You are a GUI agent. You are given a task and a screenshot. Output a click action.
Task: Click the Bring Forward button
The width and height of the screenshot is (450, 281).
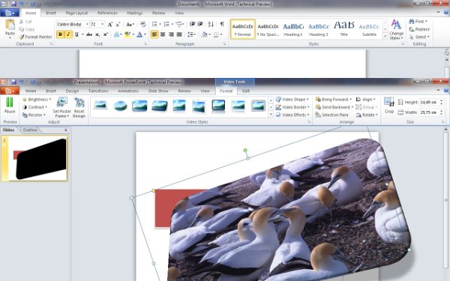pos(334,99)
